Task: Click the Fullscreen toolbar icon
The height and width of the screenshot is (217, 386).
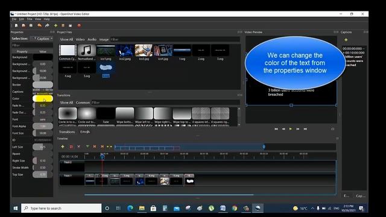Action: pos(71,25)
